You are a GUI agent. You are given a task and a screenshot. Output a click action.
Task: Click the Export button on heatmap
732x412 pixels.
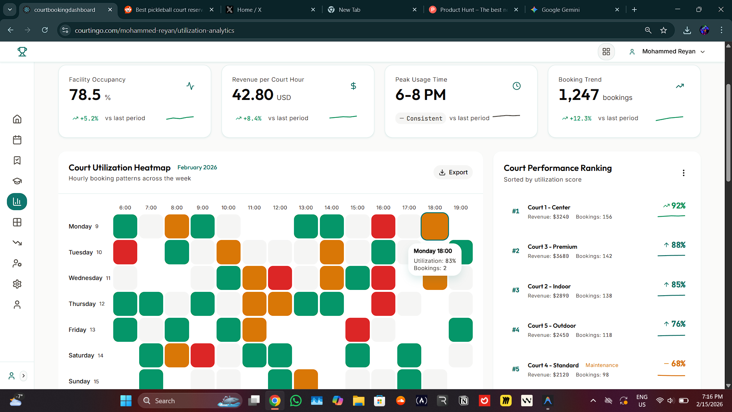pos(453,172)
